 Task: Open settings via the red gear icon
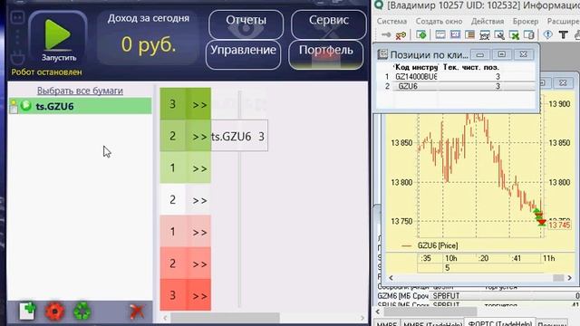click(x=54, y=312)
